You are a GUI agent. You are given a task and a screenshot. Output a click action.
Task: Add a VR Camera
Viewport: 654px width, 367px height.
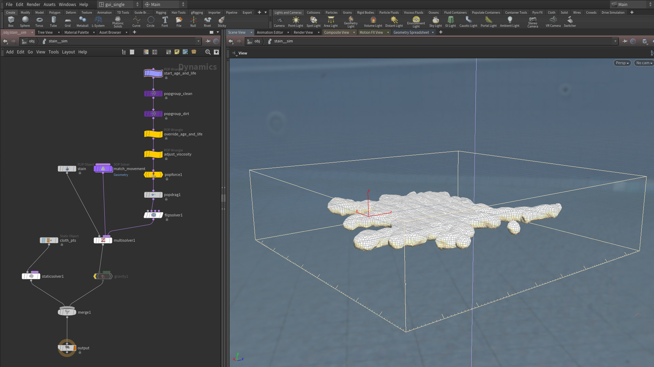(x=553, y=22)
